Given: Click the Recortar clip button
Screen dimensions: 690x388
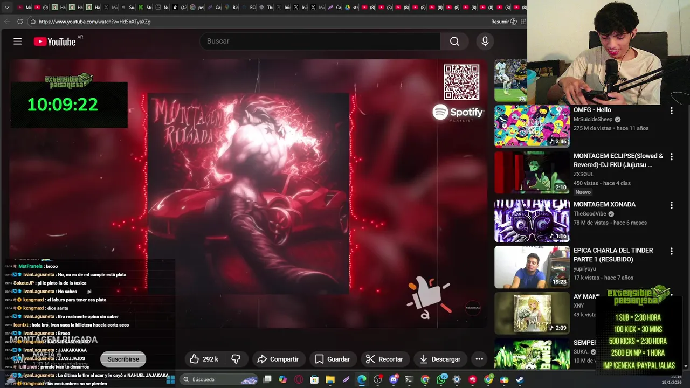Looking at the screenshot, I should point(384,359).
